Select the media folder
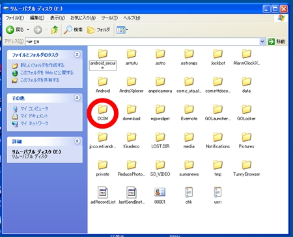The height and width of the screenshot is (237, 293). click(189, 140)
